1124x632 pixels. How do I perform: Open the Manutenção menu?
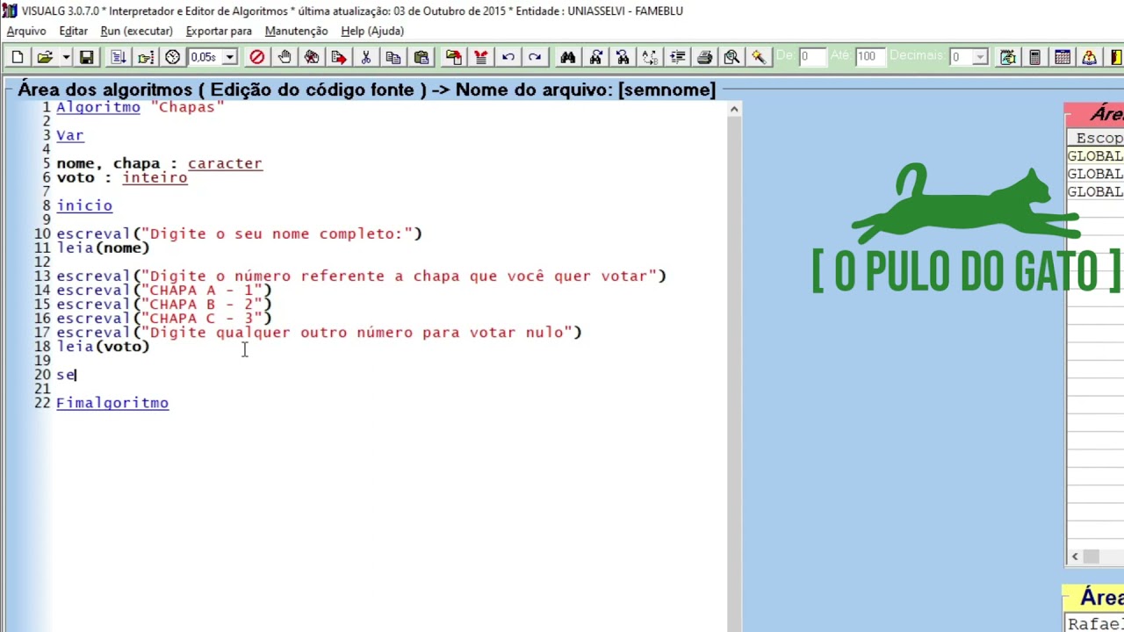click(296, 31)
